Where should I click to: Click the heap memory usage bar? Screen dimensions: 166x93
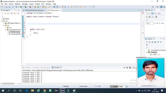click(x=118, y=87)
